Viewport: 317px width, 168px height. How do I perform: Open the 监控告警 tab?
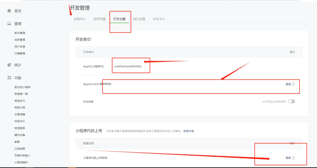coord(100,19)
